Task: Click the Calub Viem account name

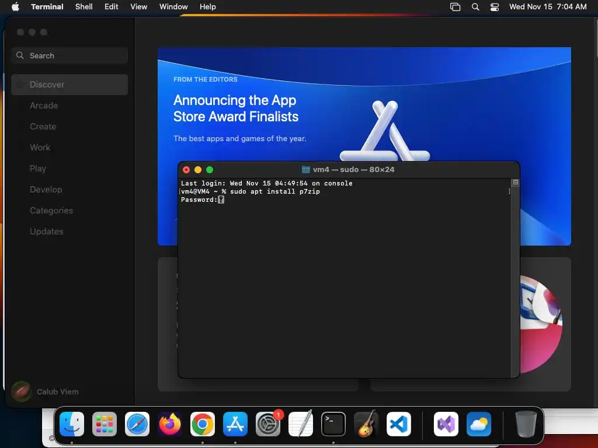Action: pyautogui.click(x=58, y=391)
